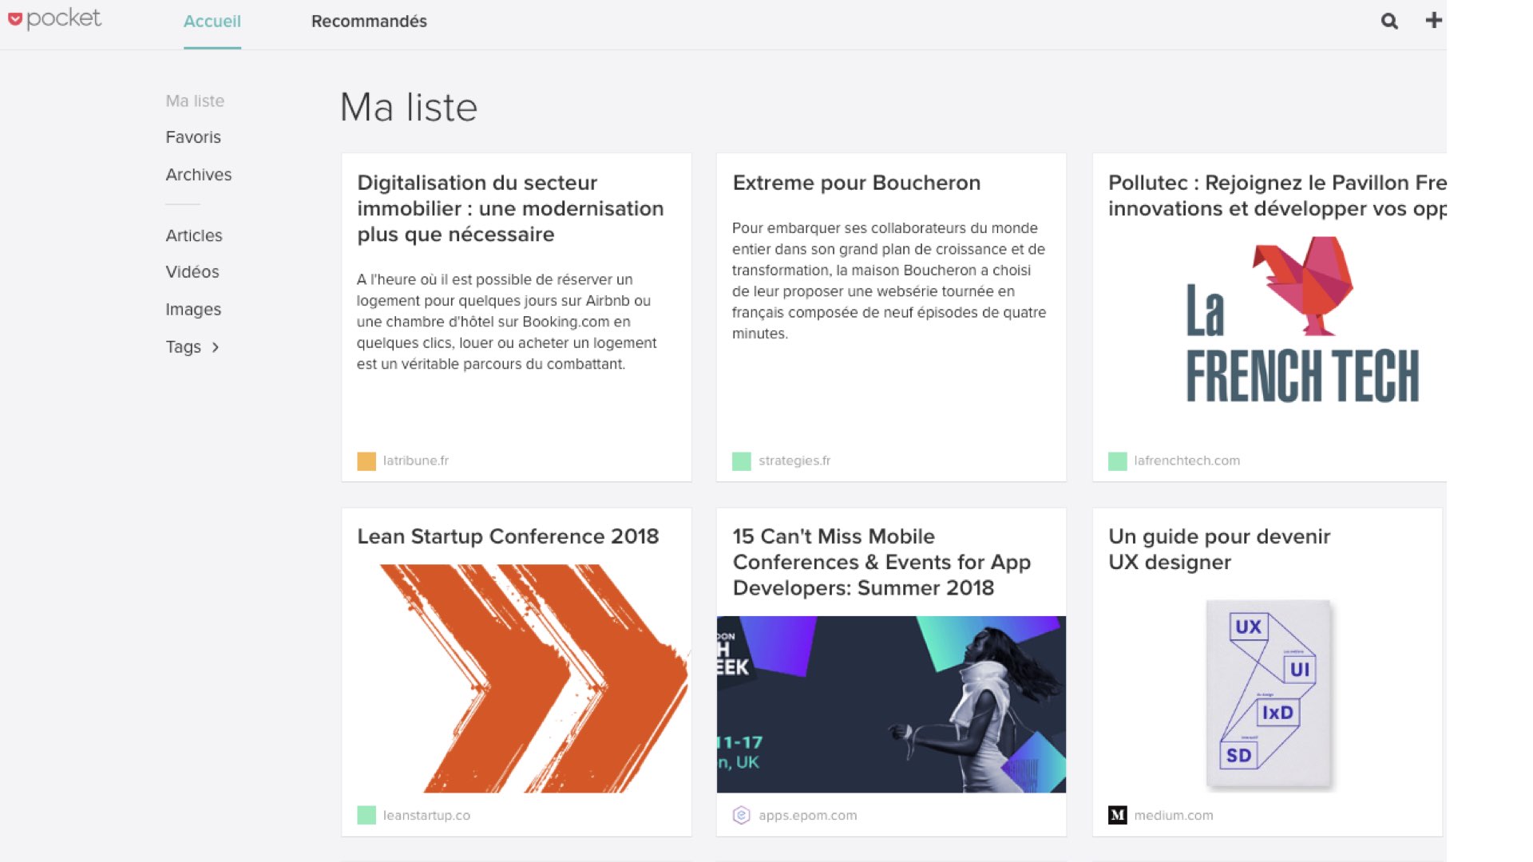Click the mobile conferences banner image
This screenshot has width=1533, height=862.
click(891, 704)
